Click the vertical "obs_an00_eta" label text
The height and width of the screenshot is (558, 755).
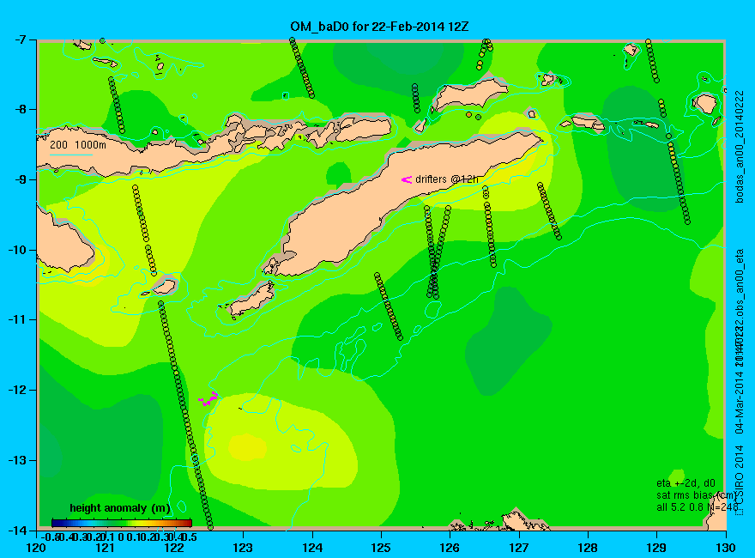[740, 283]
